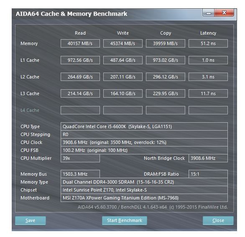This screenshot has width=245, height=237.
Task: Click the greyed L4 Cache label
Action: coord(30,110)
